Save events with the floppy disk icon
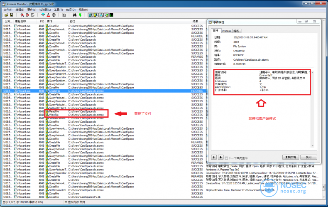 pos(12,15)
